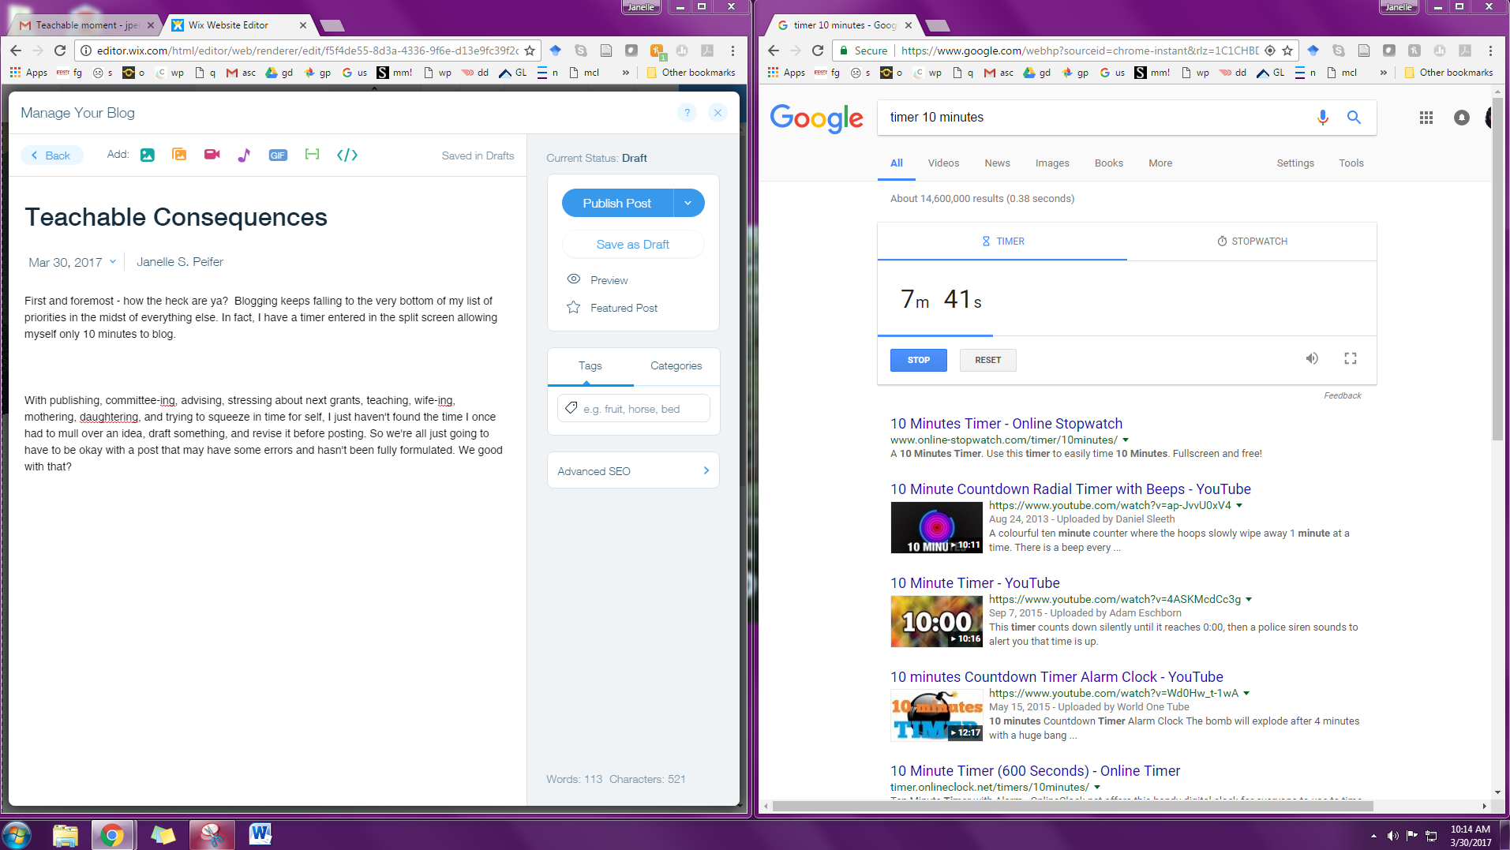This screenshot has width=1510, height=850.
Task: Open 10 Minute Countdown Radial Timer result
Action: coord(1070,489)
